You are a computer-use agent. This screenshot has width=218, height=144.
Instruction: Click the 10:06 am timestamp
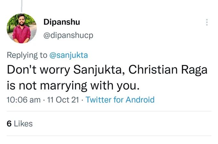pyautogui.click(x=24, y=100)
